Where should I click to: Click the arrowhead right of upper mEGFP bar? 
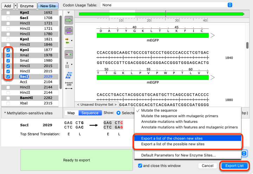pos(213,35)
